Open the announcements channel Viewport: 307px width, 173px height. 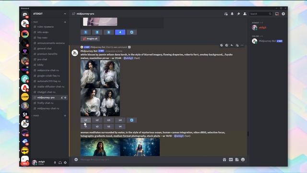[x=50, y=43]
